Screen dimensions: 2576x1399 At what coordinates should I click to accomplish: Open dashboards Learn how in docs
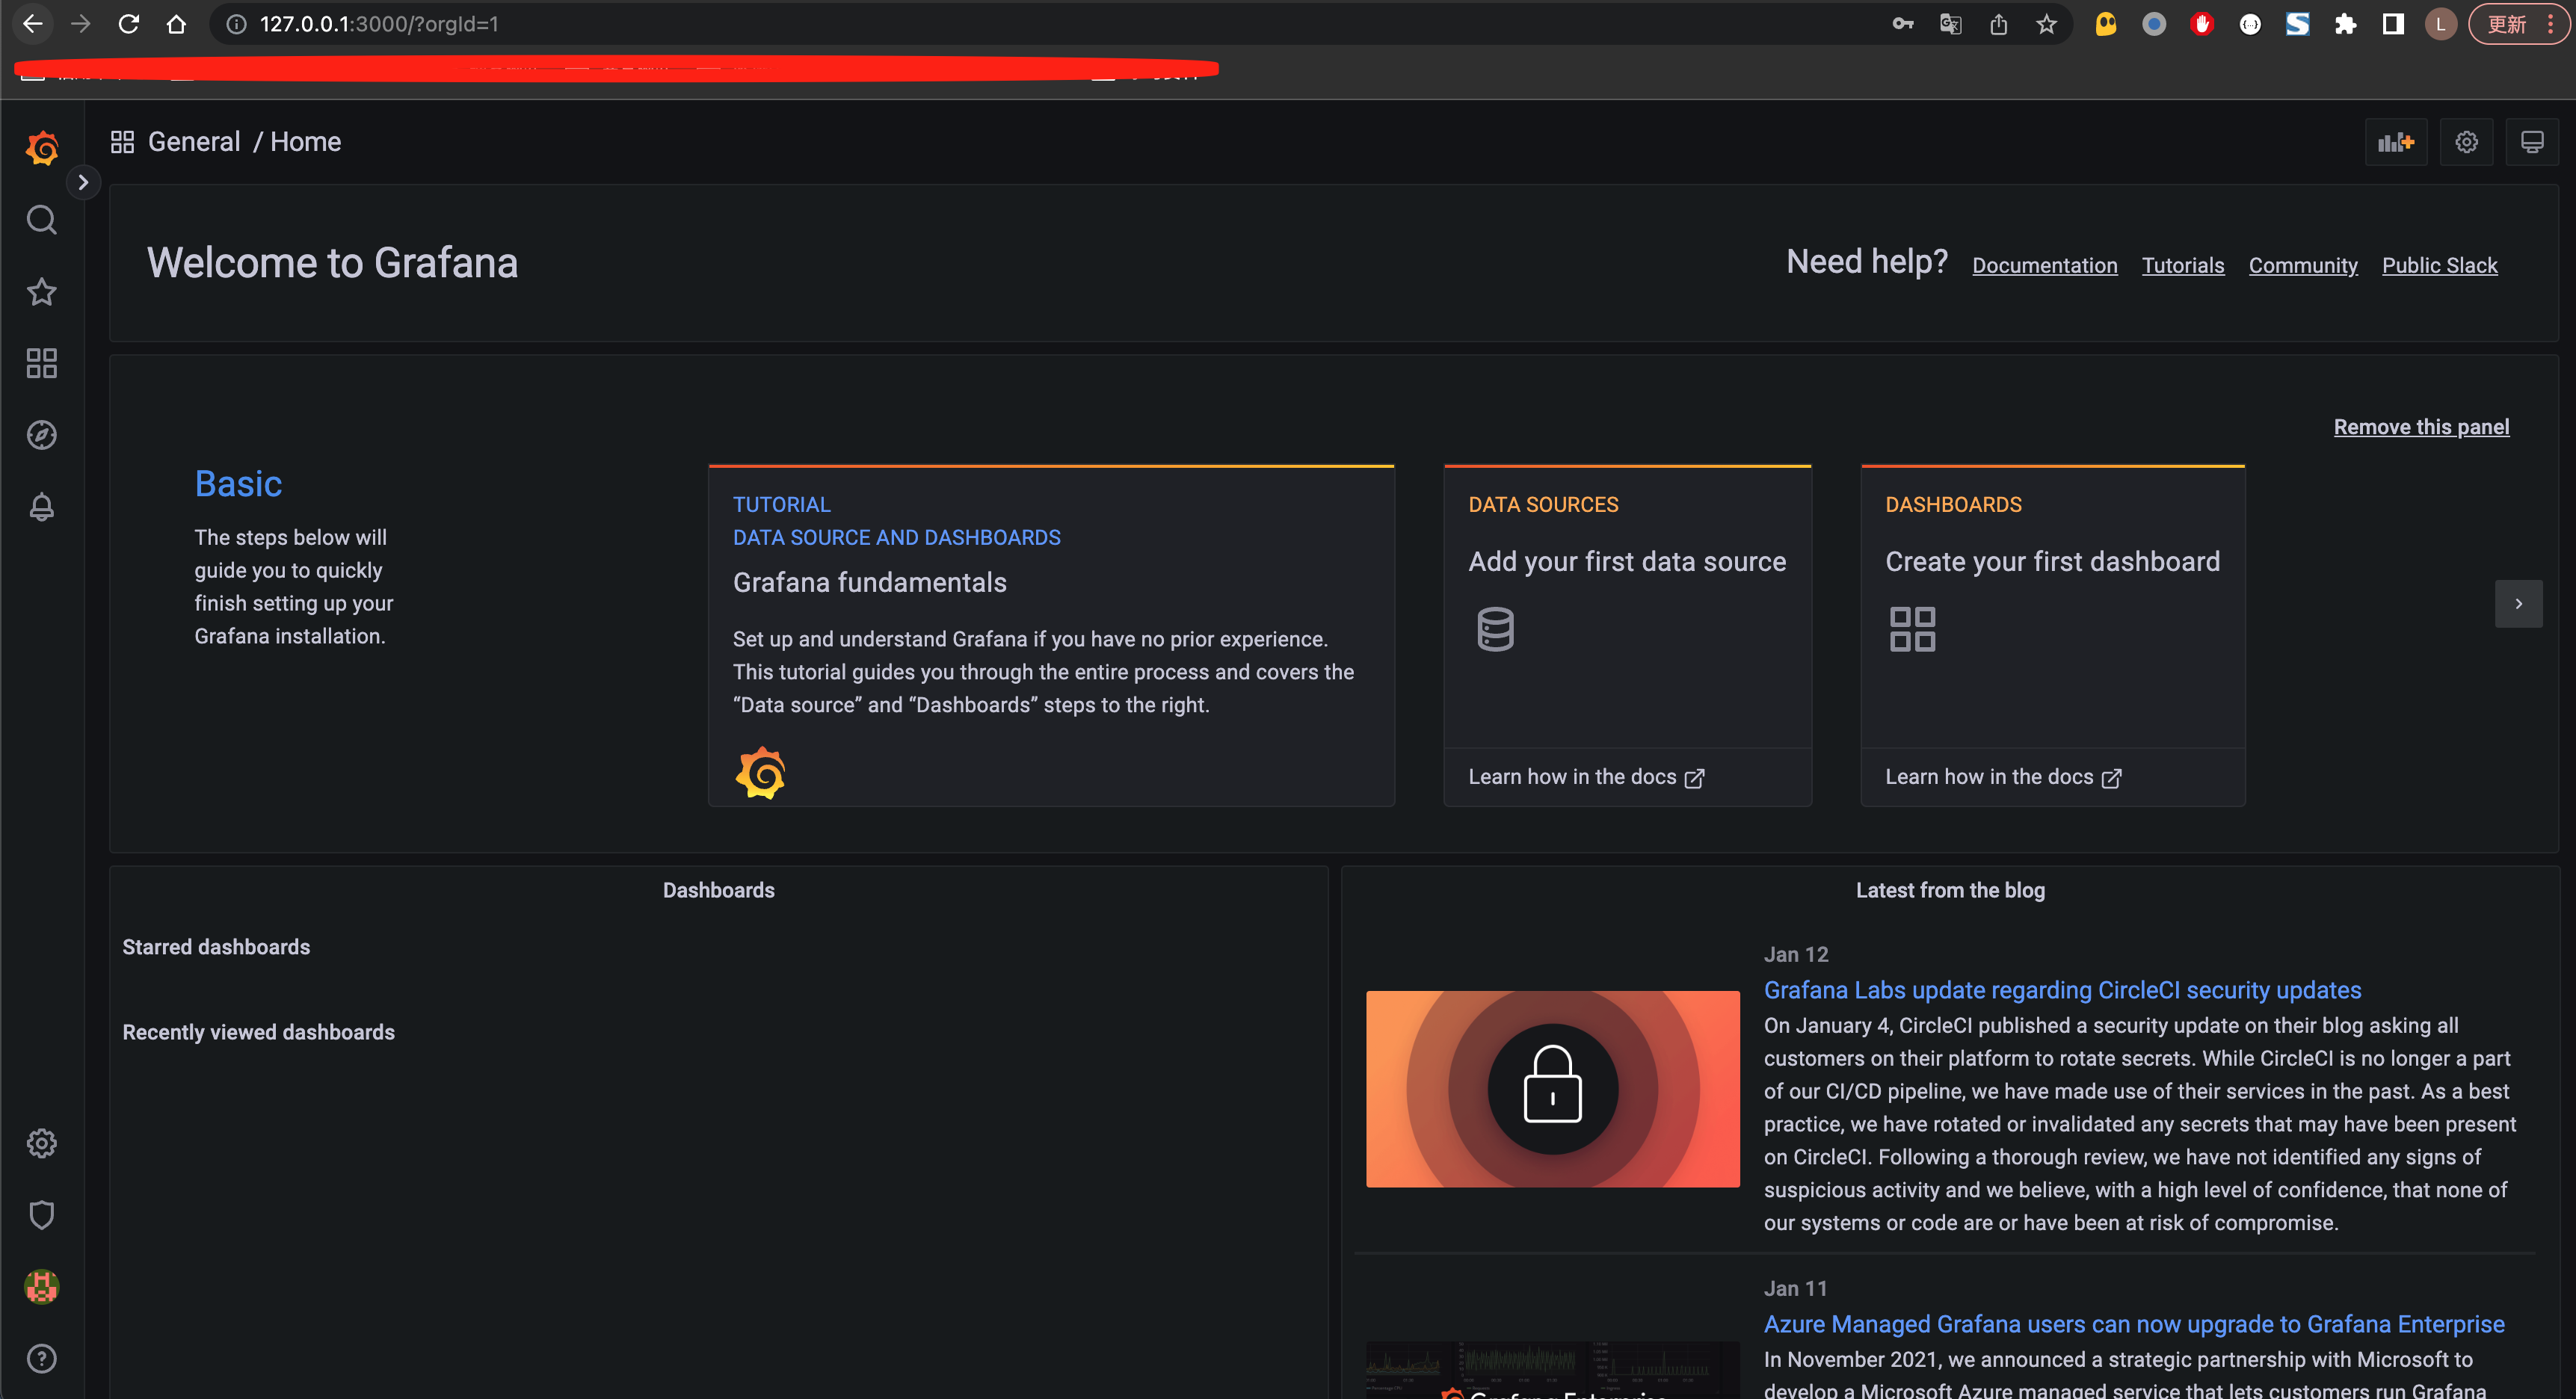tap(2003, 777)
